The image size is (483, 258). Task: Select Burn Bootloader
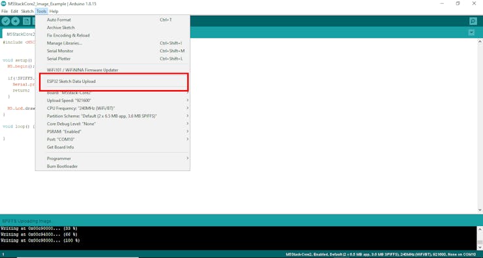tap(113, 166)
